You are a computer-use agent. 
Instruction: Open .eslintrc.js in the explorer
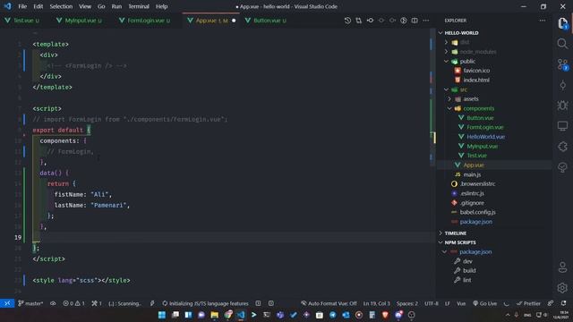472,193
